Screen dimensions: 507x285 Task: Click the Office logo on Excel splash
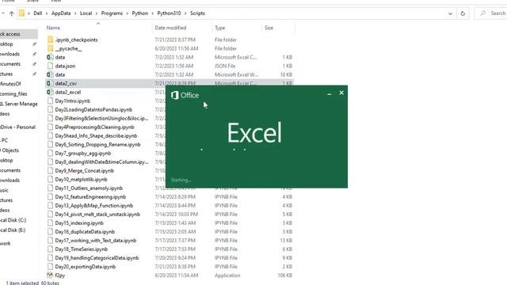tap(175, 95)
